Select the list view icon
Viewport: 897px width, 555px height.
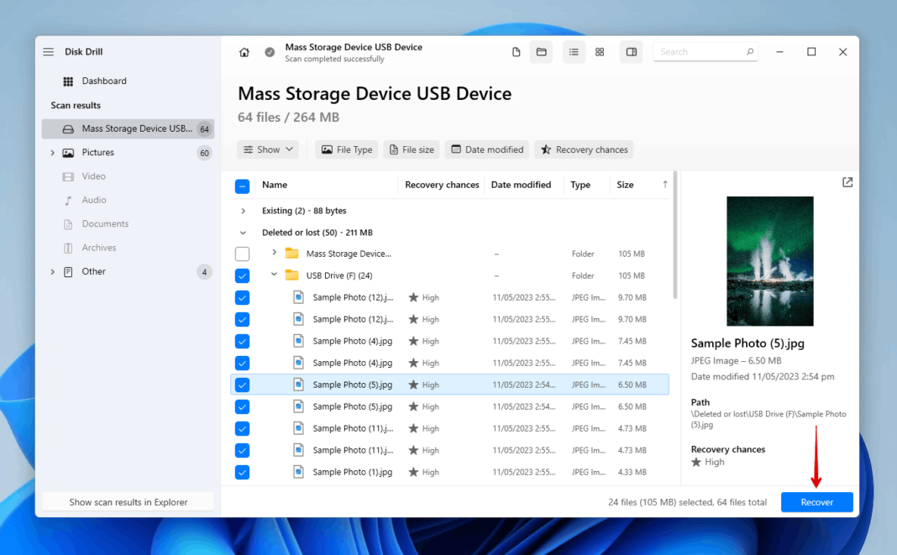[x=574, y=51]
